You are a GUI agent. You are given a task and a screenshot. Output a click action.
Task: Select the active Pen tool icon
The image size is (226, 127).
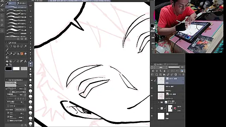click(7, 54)
